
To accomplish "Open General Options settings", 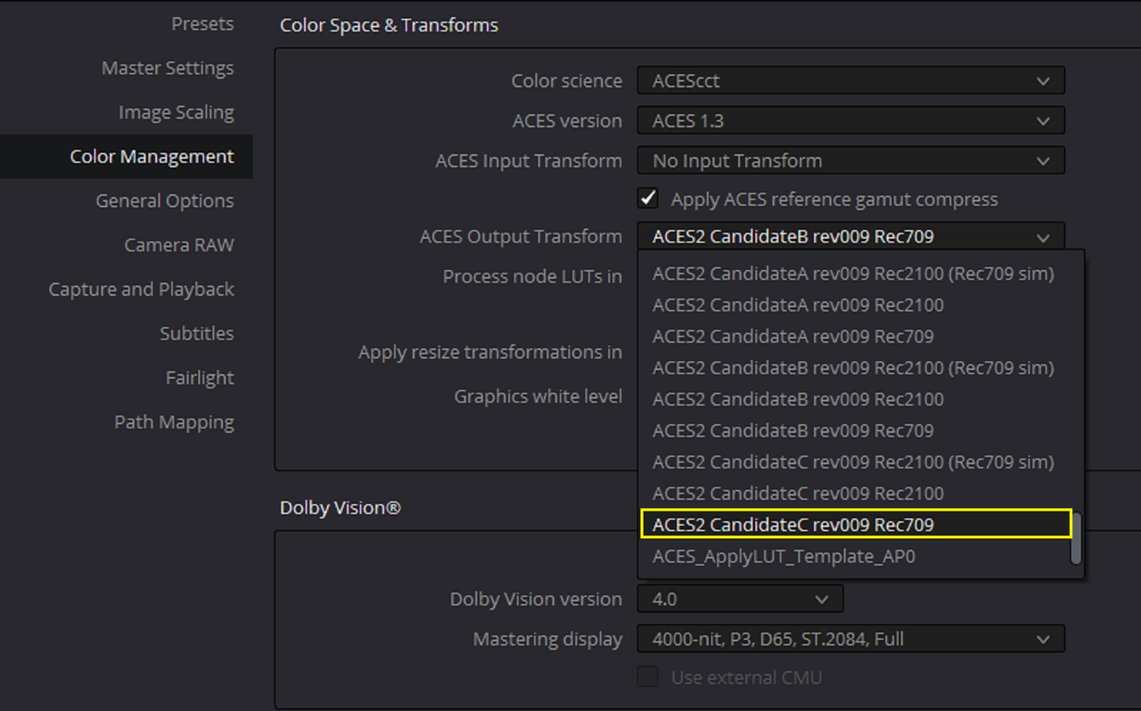I will [165, 200].
